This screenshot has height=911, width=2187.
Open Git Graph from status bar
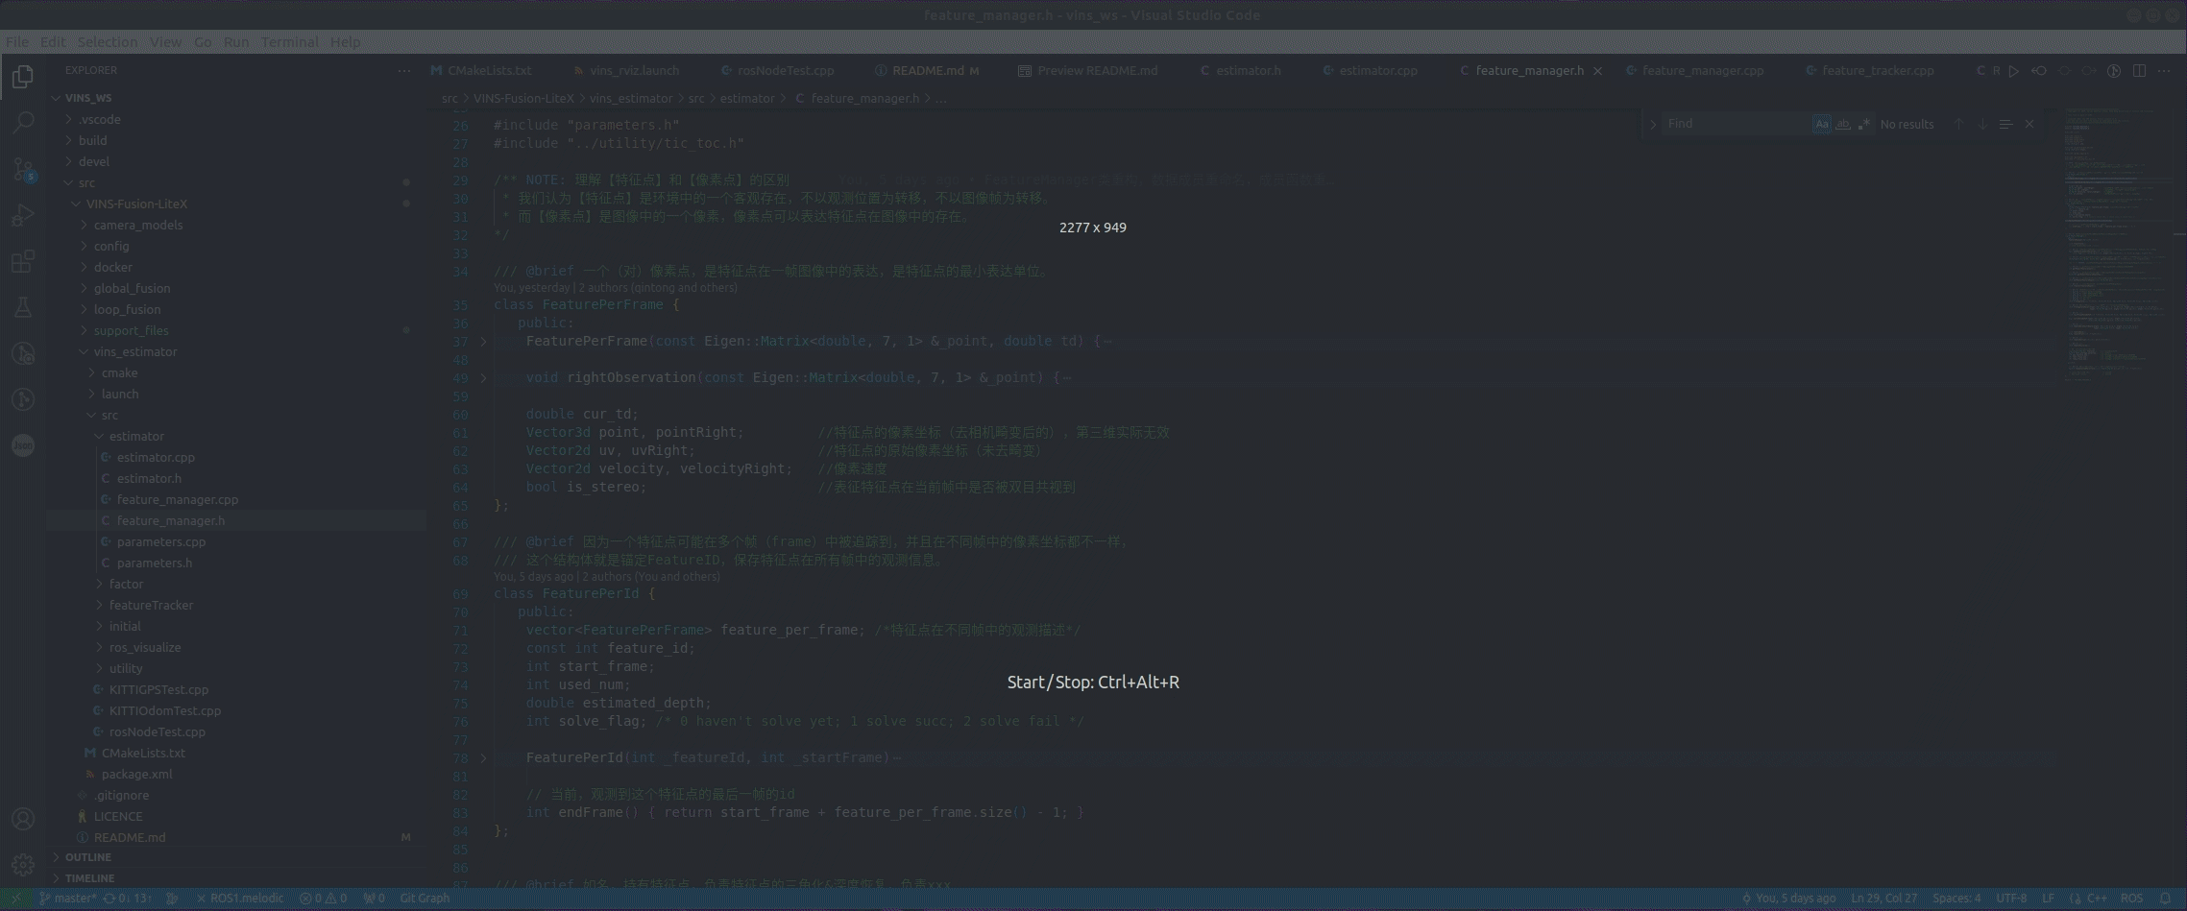point(425,899)
